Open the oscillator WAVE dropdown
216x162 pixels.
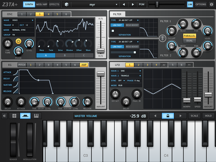(18, 20)
